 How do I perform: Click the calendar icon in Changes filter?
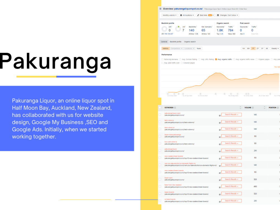coord(218,15)
